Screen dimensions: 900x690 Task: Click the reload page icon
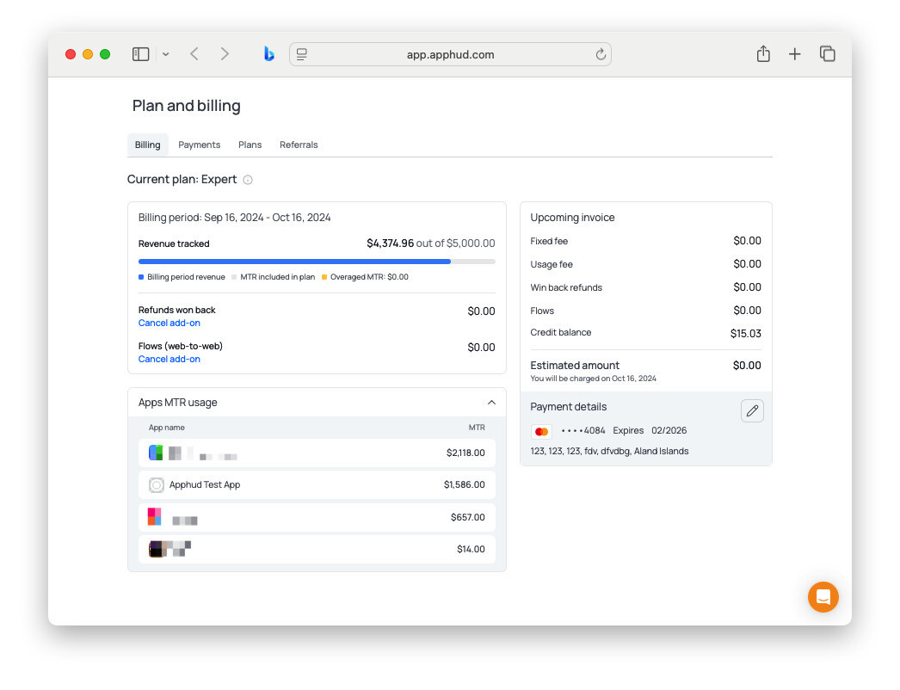click(600, 54)
